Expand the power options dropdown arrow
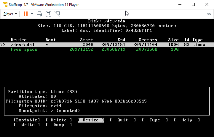Viewport: 214px width, 137px height. (32, 14)
